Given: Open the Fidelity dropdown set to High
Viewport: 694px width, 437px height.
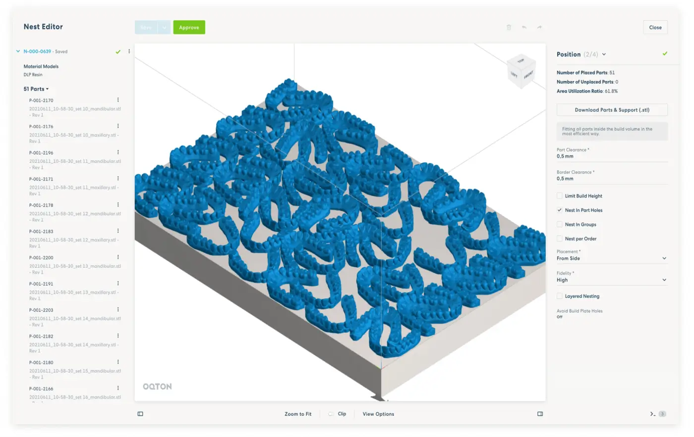Looking at the screenshot, I should click(x=612, y=280).
